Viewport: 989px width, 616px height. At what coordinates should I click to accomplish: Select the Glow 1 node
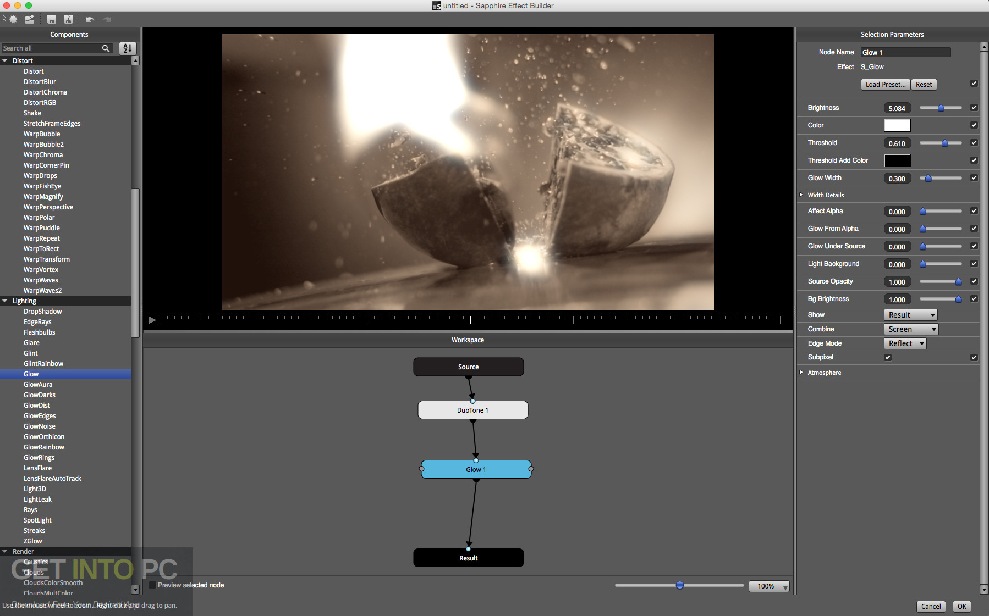tap(476, 469)
